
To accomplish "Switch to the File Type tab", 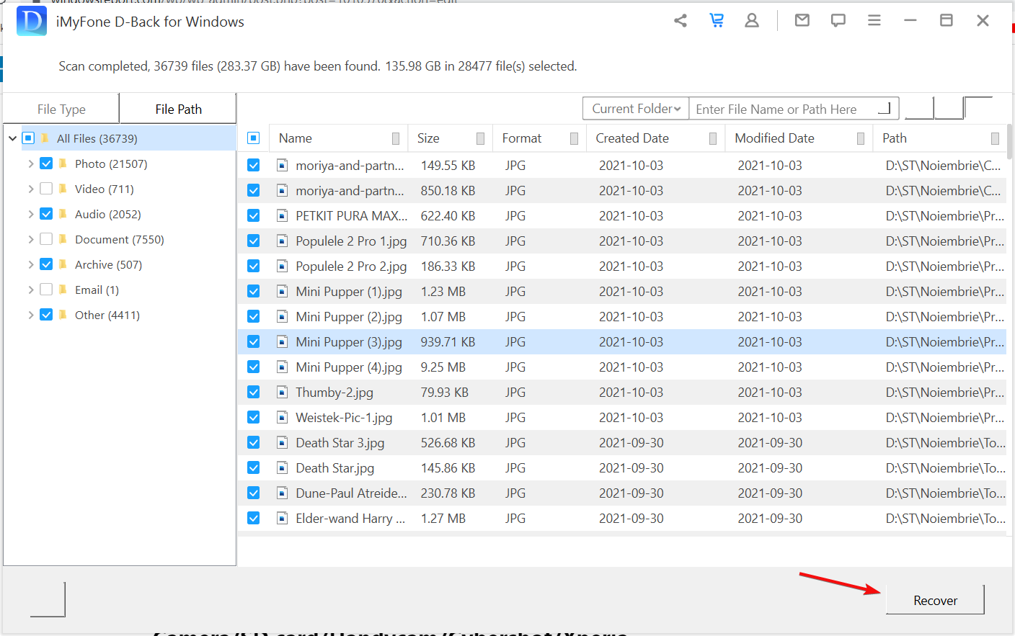I will click(61, 109).
